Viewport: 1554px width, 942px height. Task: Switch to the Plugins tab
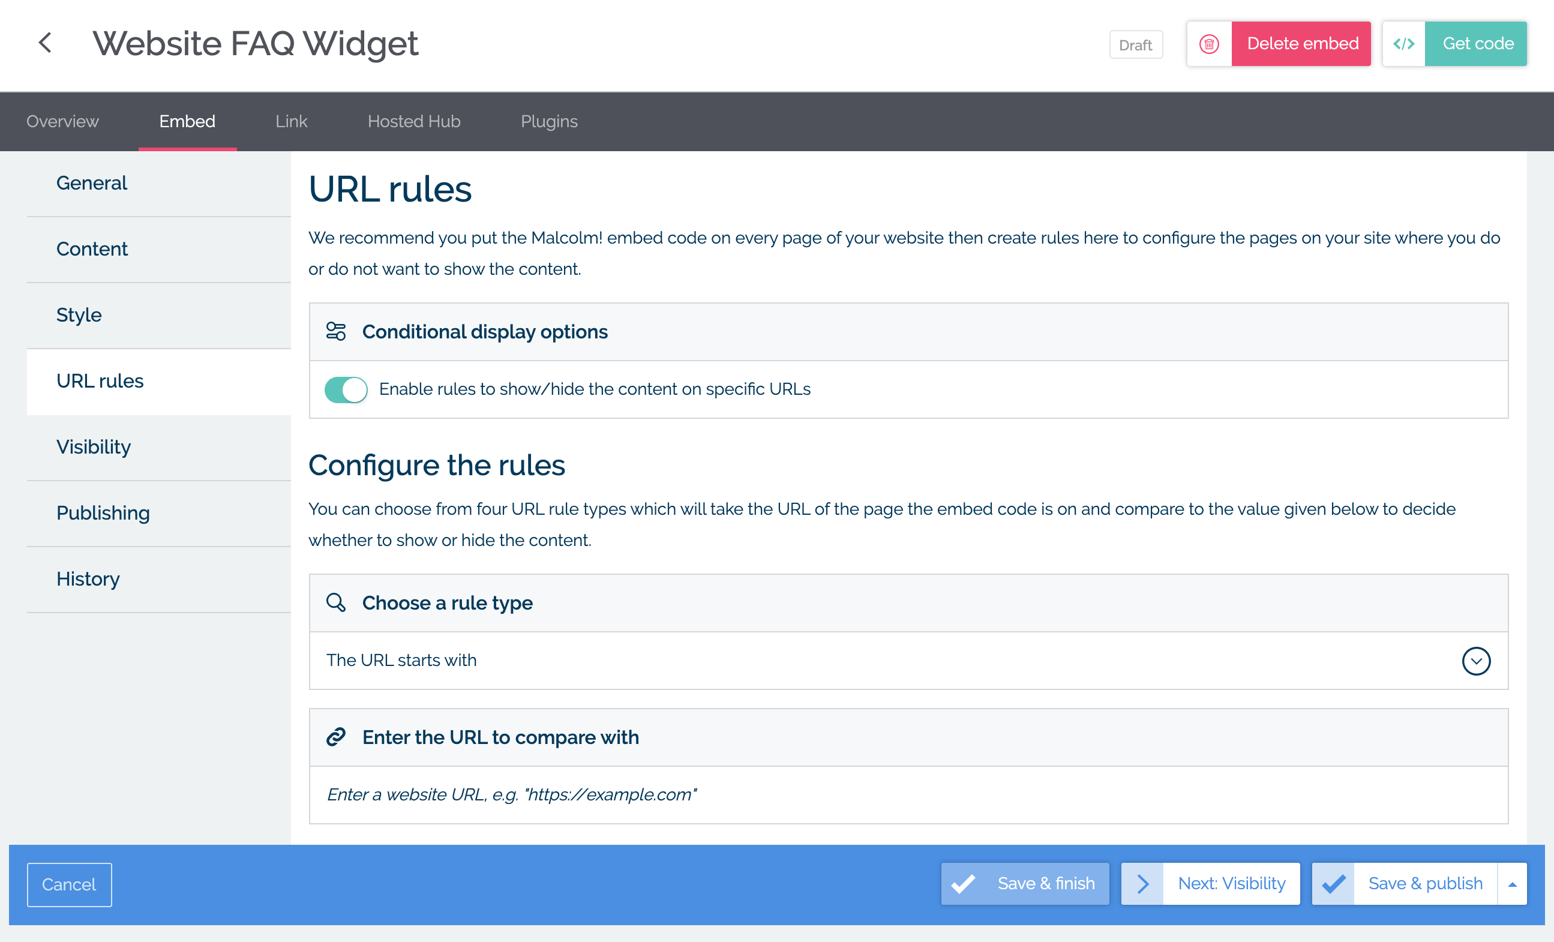point(548,121)
